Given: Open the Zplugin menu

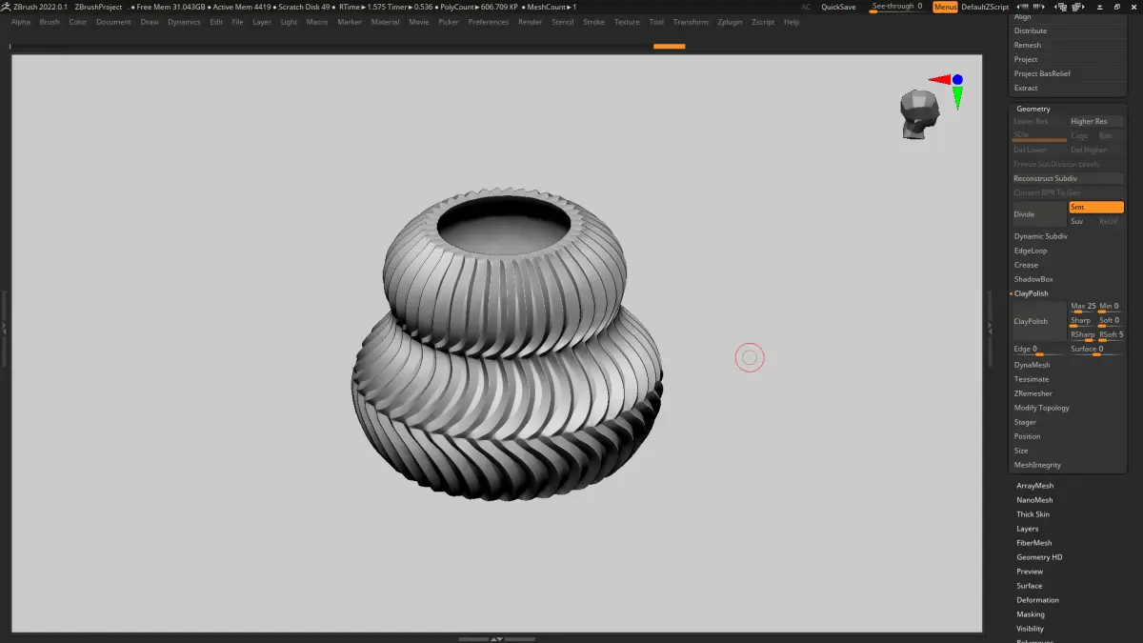Looking at the screenshot, I should click(x=731, y=22).
